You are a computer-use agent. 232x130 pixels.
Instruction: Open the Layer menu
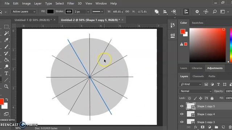pos(38,3)
